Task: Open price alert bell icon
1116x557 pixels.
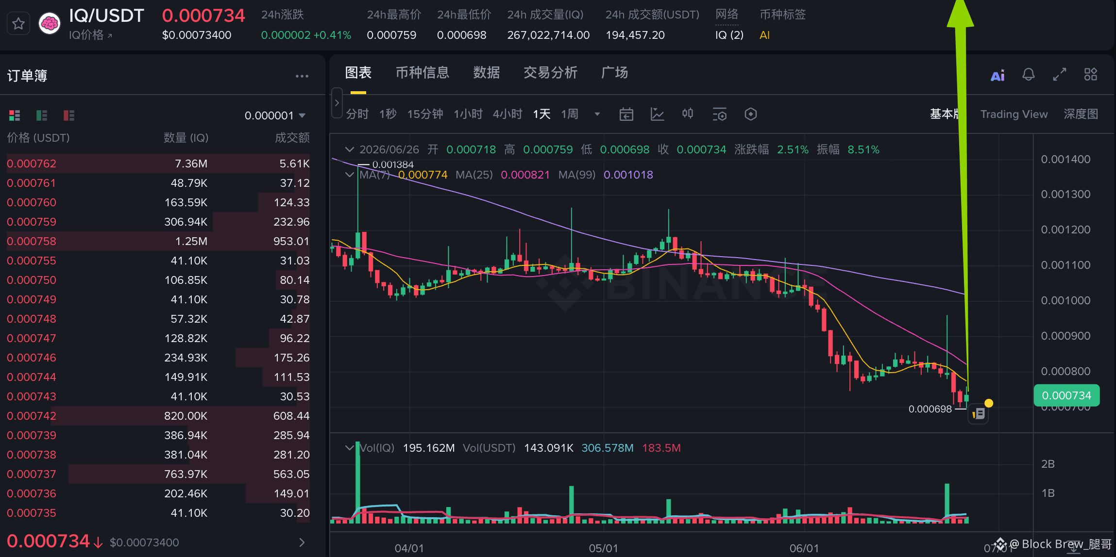Action: (1029, 75)
